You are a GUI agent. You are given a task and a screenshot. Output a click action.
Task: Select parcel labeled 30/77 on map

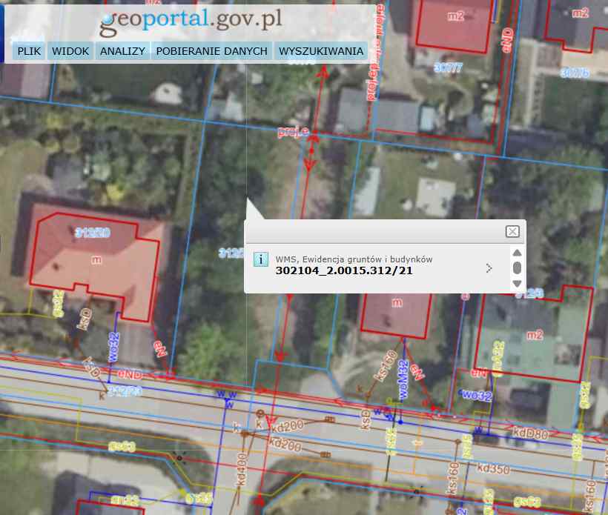coord(449,68)
